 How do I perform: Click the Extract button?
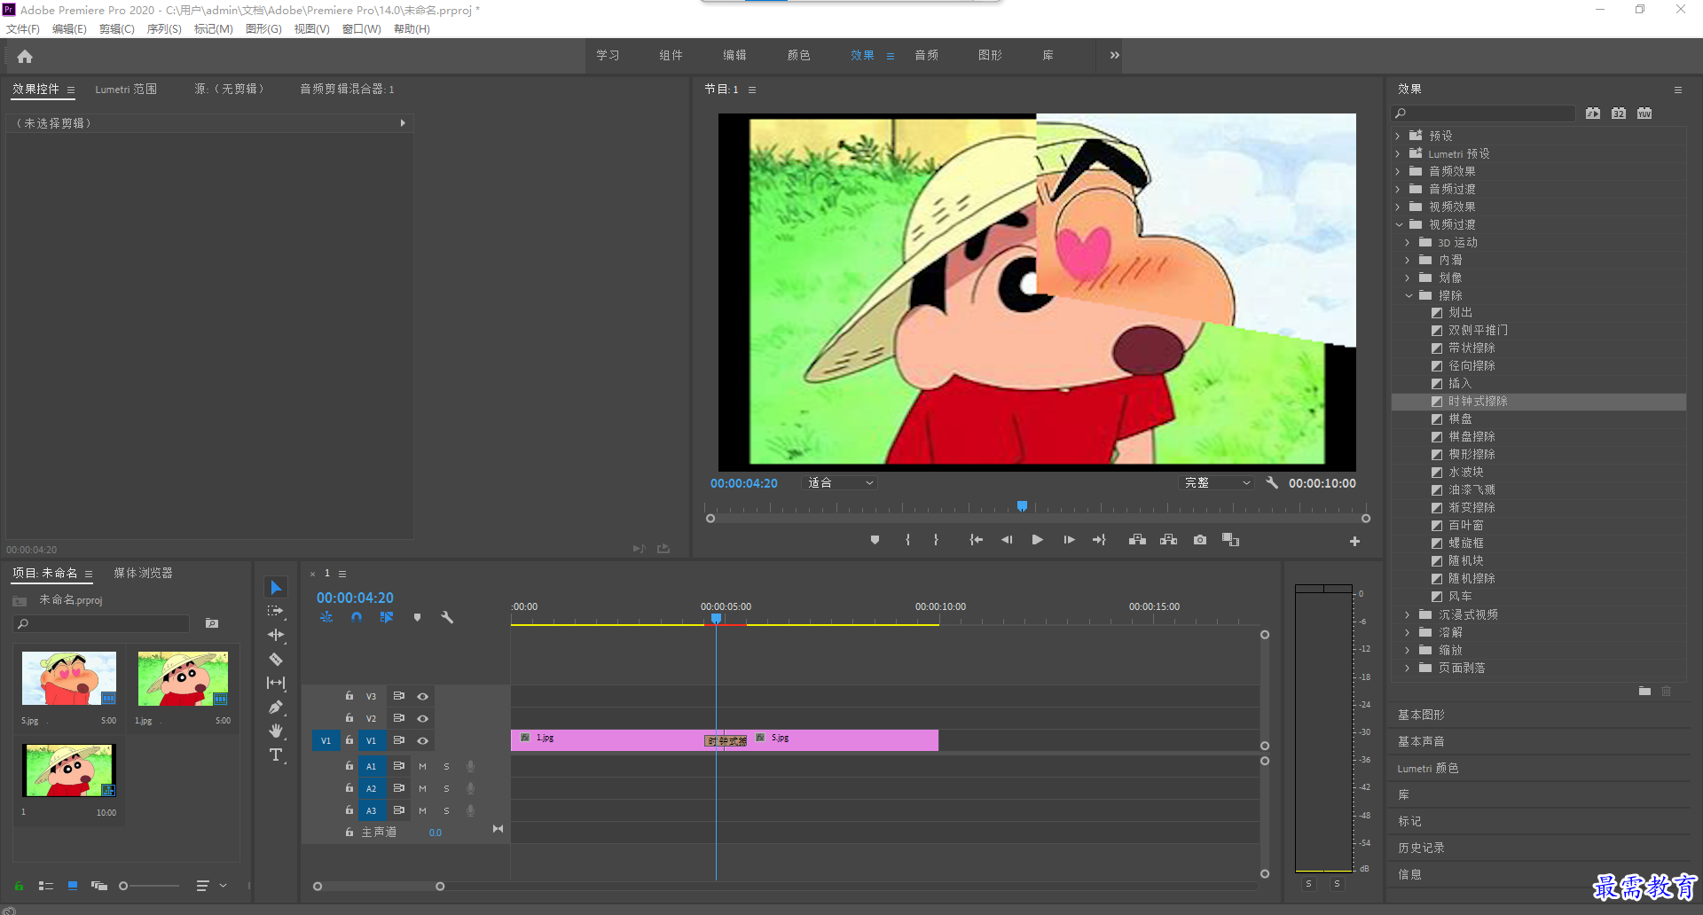click(x=1168, y=540)
